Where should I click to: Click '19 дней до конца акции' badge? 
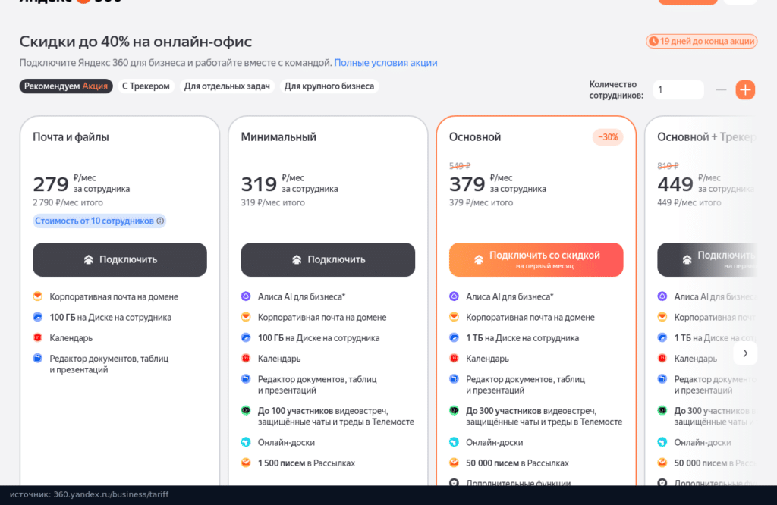[x=701, y=41]
